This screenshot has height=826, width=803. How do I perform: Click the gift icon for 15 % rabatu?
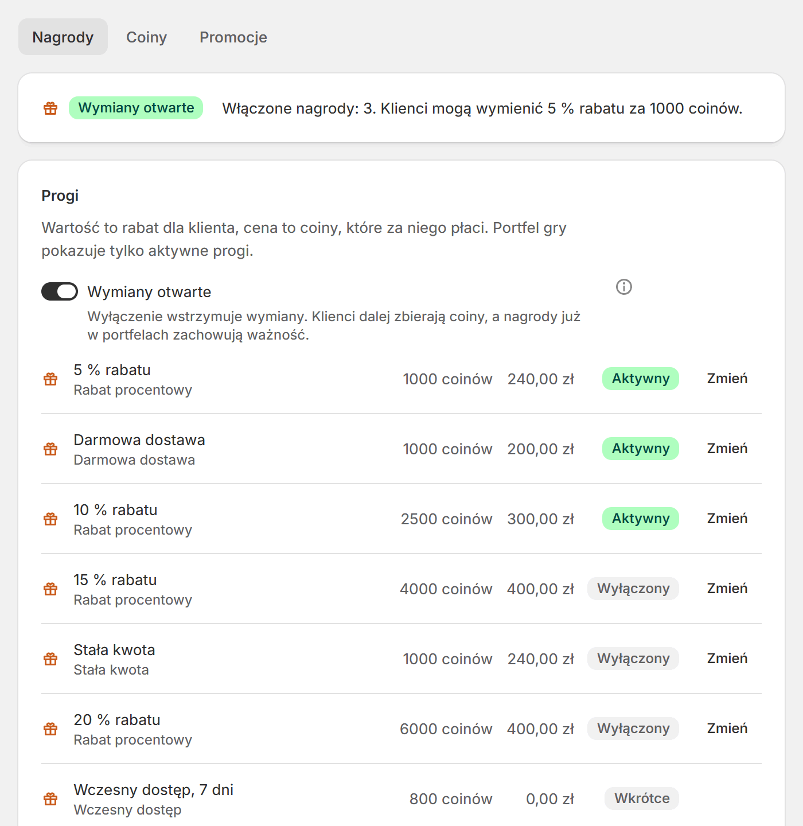click(x=50, y=589)
